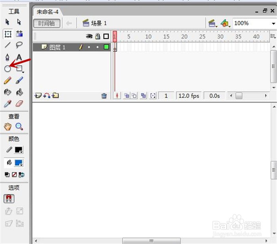Select the Ink Bottle tool
Image resolution: width=277 pixels, height=244 pixels.
click(8, 92)
